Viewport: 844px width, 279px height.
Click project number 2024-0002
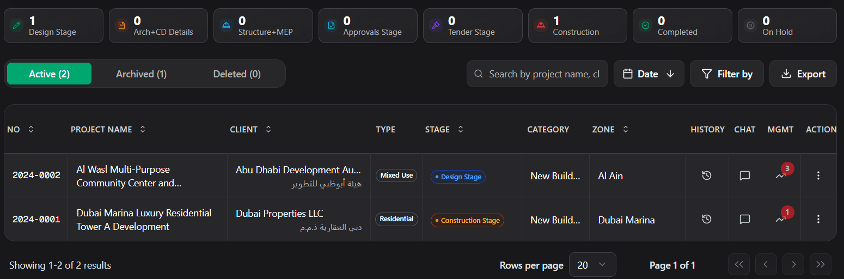click(36, 175)
